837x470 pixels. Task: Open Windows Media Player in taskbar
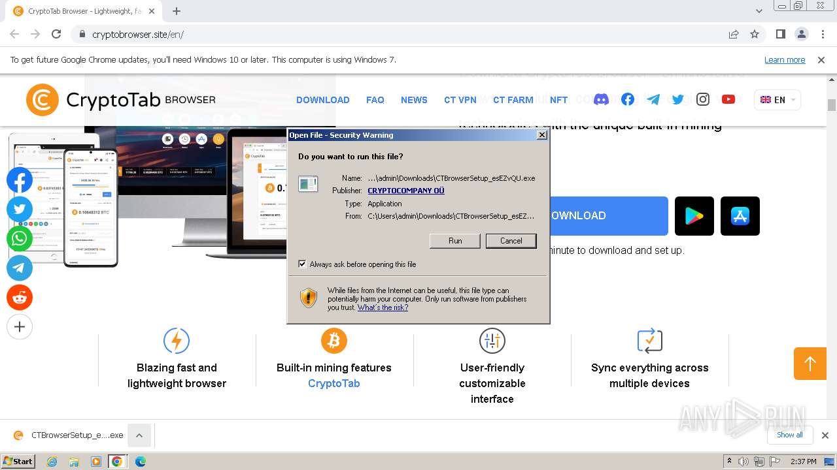pos(95,462)
